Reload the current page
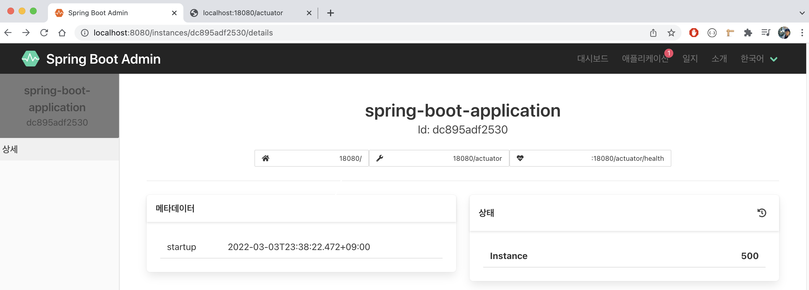This screenshot has height=290, width=809. [x=44, y=33]
